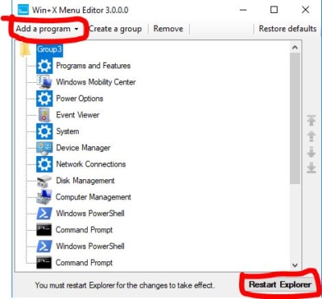Screen dimensions: 322x299
Task: Open the Add a program dropdown
Action: click(x=47, y=29)
